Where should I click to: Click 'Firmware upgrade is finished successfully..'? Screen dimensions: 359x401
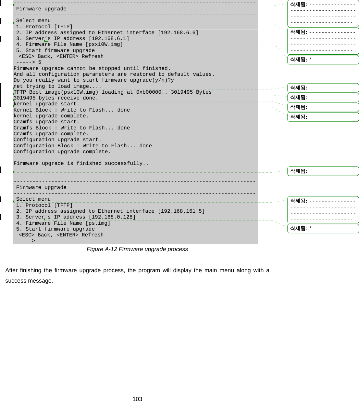click(81, 163)
